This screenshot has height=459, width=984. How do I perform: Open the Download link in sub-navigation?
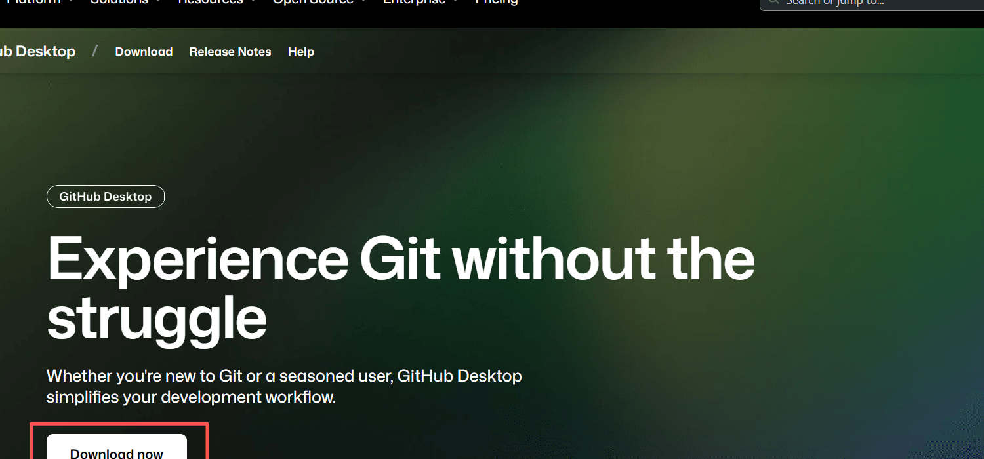[144, 52]
